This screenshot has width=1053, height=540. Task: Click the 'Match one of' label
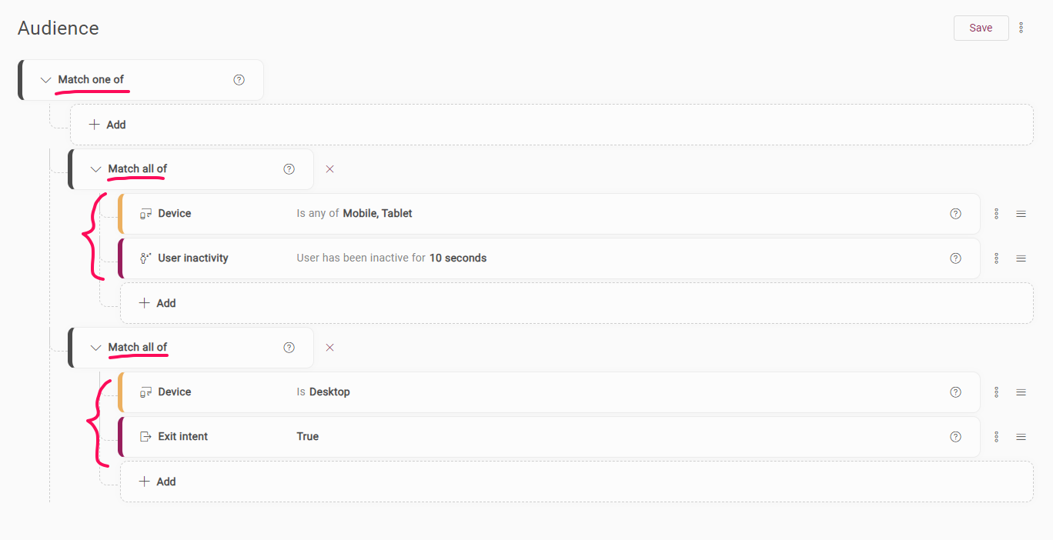(x=91, y=80)
